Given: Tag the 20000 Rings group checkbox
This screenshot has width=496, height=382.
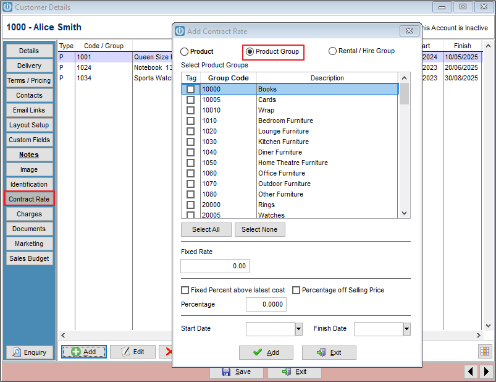Looking at the screenshot, I should (x=190, y=205).
